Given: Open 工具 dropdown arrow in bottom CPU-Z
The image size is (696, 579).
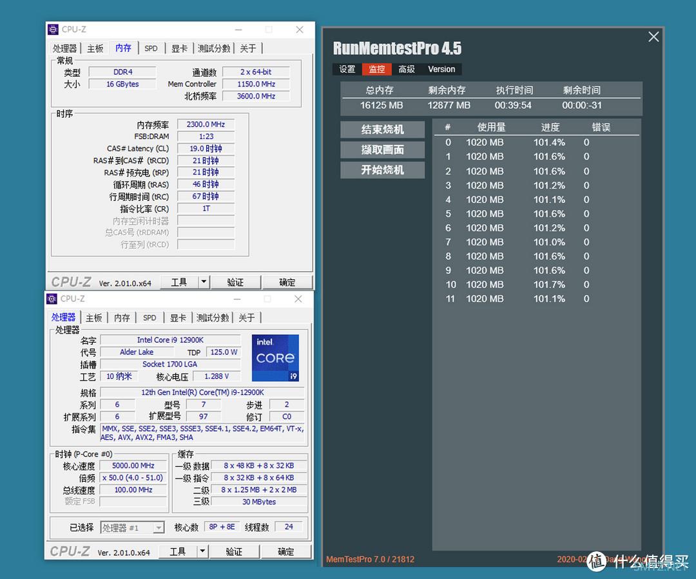Looking at the screenshot, I should [x=202, y=551].
